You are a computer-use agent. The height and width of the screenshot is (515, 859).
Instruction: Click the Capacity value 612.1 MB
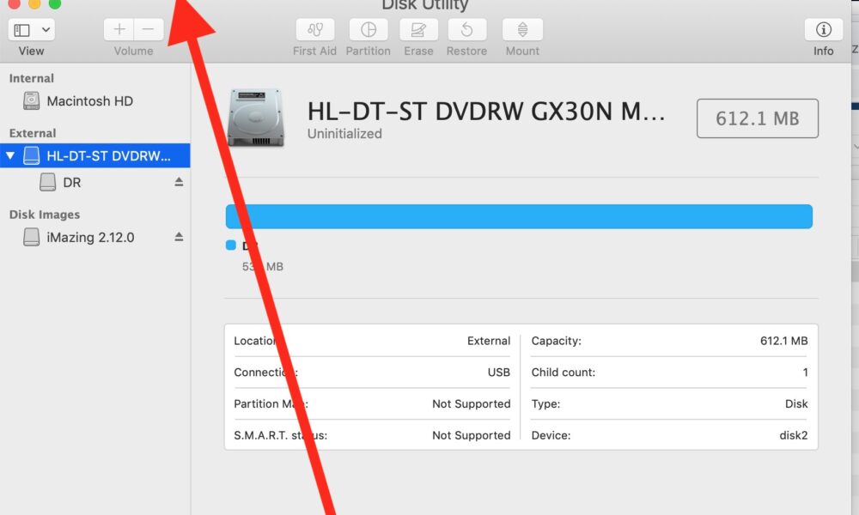[784, 341]
